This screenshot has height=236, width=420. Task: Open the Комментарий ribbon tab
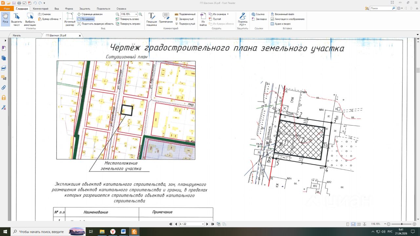point(41,9)
